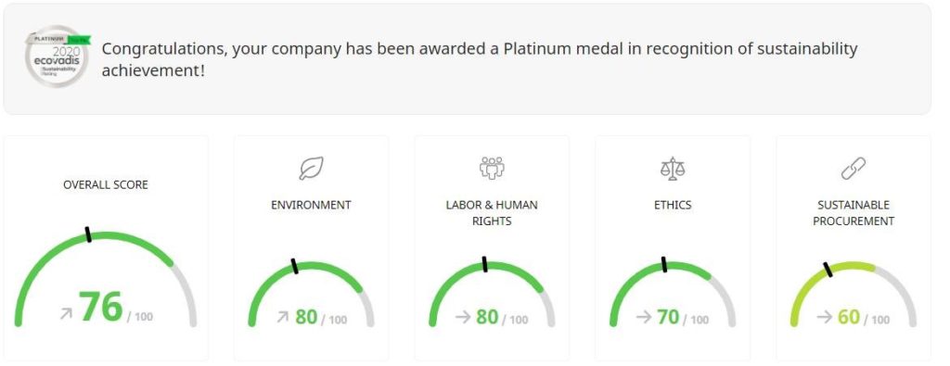Open the ENVIRONMENT score card title
This screenshot has width=950, height=366.
pos(311,205)
